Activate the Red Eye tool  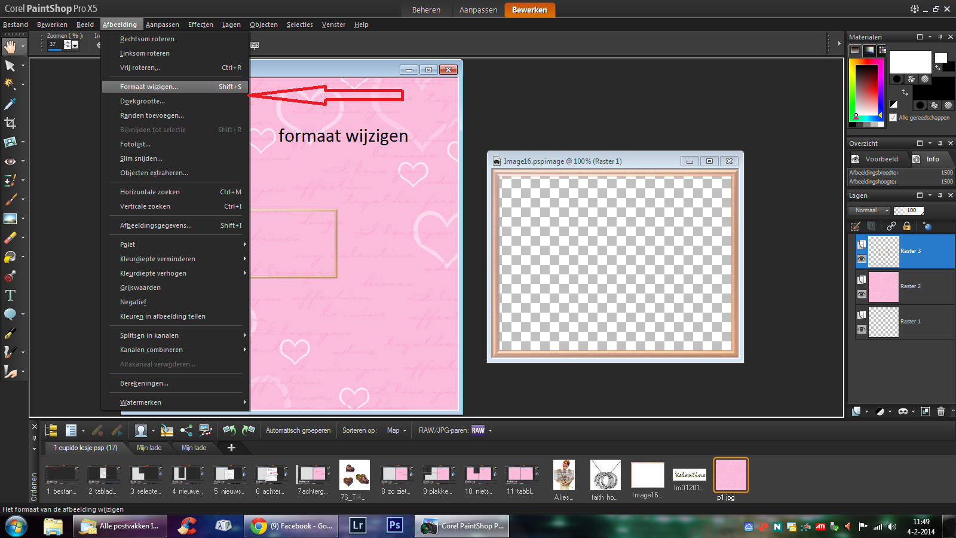coord(10,161)
